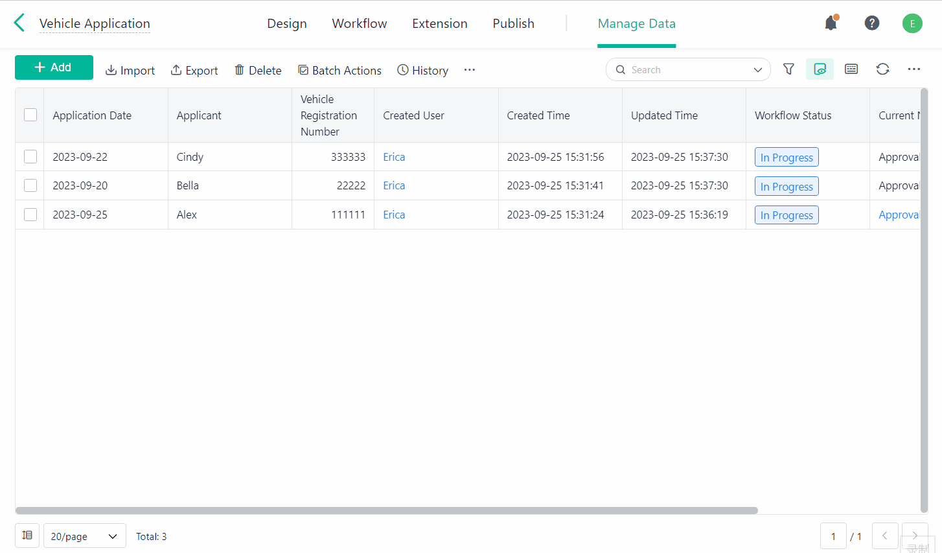Check the box for Alex's row
Screen dimensions: 942x553
(x=30, y=215)
